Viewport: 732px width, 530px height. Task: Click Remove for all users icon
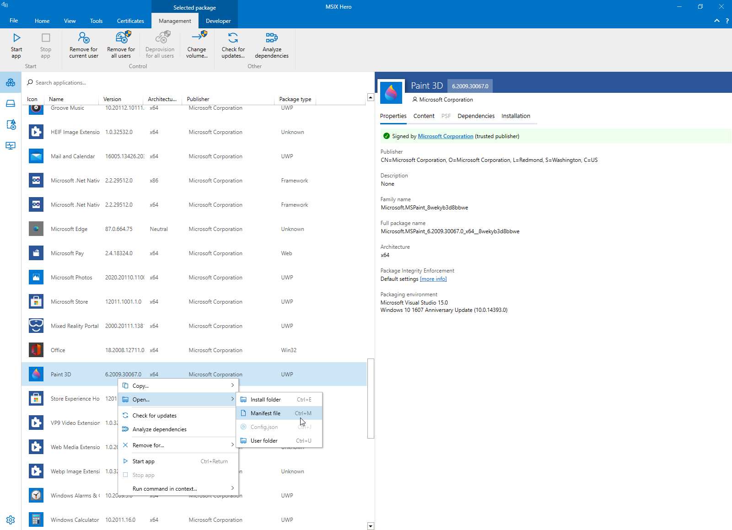click(123, 37)
